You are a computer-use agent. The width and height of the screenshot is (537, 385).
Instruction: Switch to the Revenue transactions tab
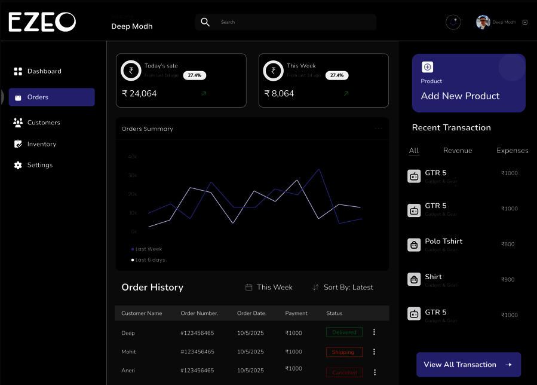(x=458, y=151)
